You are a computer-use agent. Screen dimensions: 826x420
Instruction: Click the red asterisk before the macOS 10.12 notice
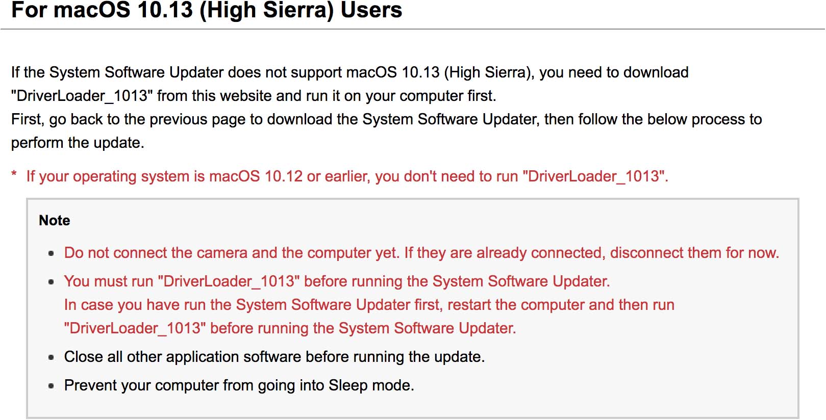[x=14, y=175]
